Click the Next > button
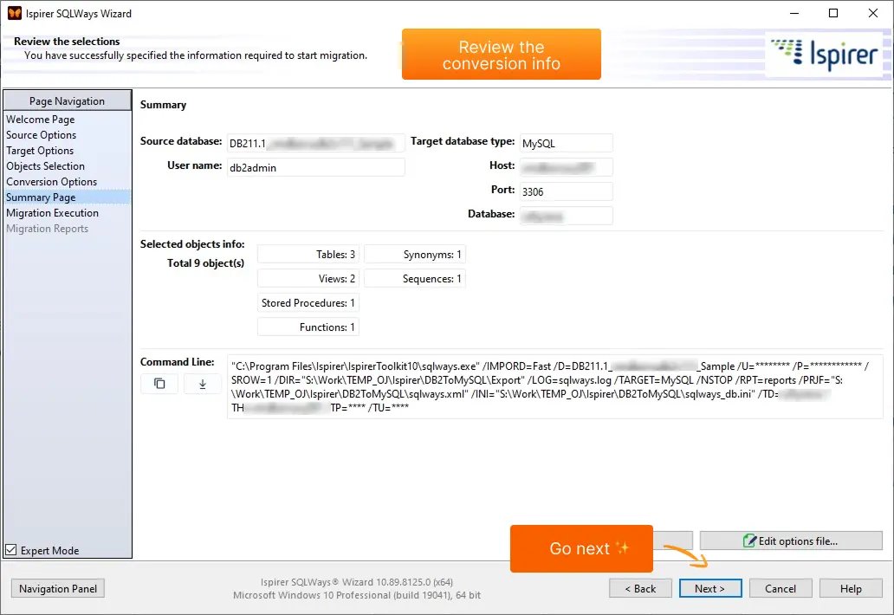The height and width of the screenshot is (615, 894). (x=709, y=588)
